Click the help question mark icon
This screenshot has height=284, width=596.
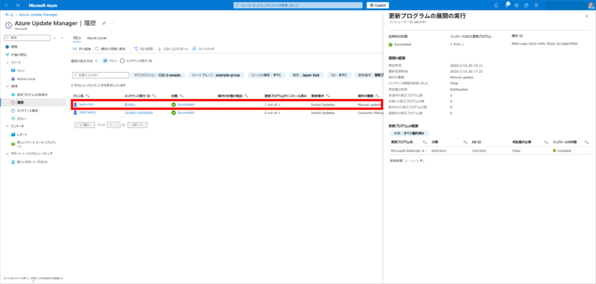click(527, 5)
